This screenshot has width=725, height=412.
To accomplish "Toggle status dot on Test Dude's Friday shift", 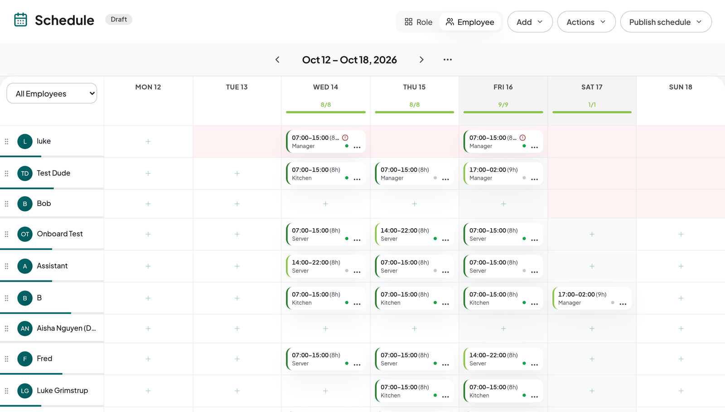I will point(524,178).
